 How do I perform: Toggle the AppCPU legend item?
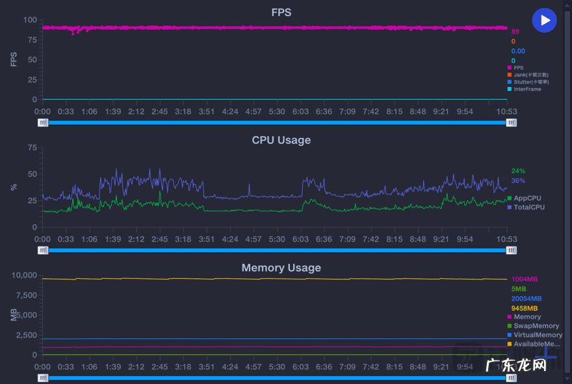point(524,198)
